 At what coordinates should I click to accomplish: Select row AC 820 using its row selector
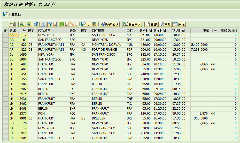pyautogui.click(x=5, y=45)
